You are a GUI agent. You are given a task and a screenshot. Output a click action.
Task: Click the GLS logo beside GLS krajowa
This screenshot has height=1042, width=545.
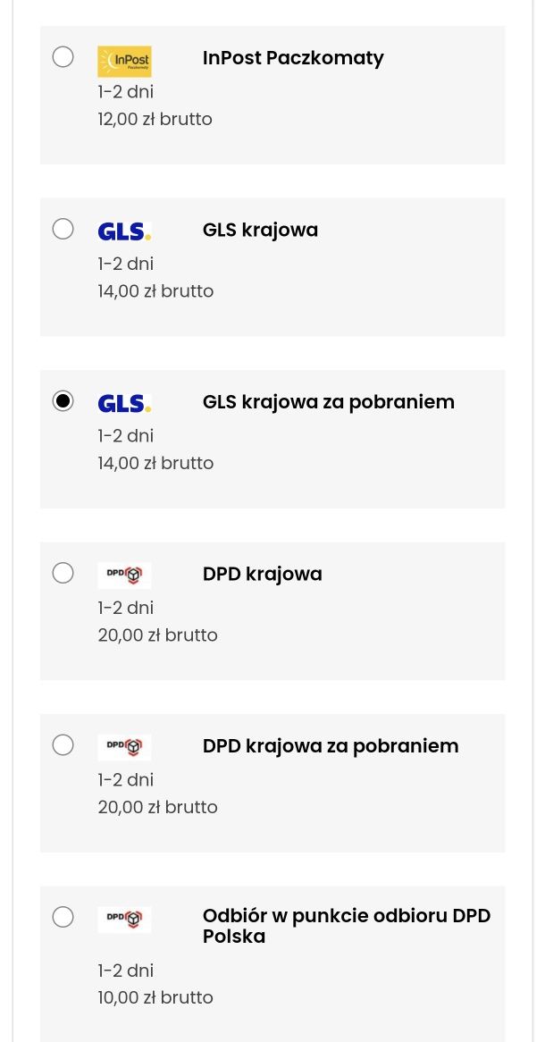(124, 232)
